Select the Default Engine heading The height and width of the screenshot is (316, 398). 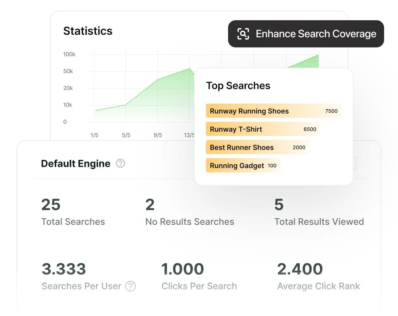coord(76,164)
